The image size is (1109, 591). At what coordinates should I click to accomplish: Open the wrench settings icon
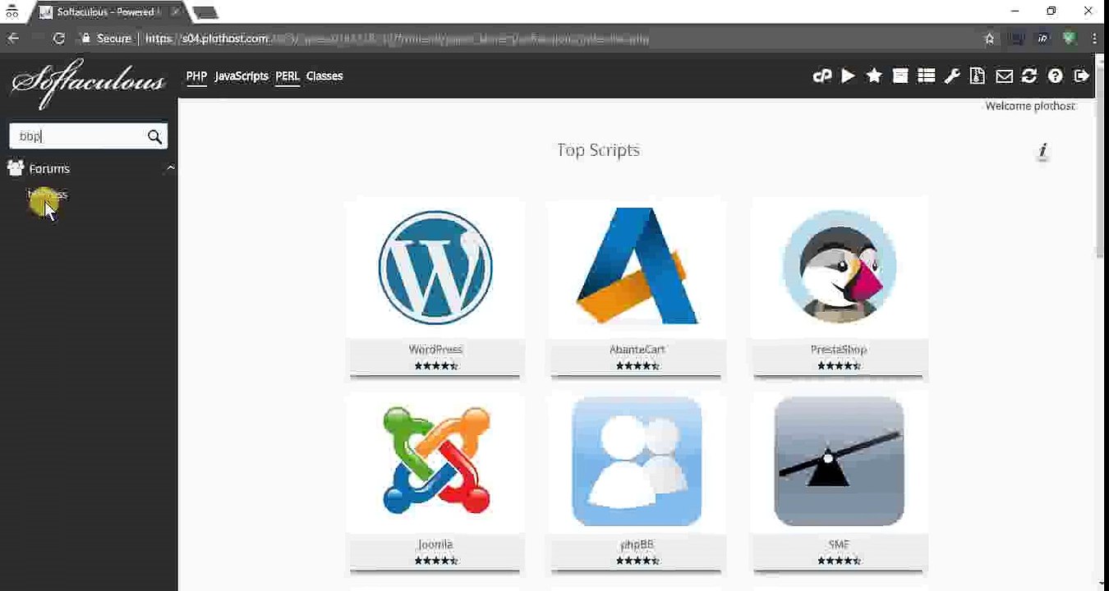point(952,76)
